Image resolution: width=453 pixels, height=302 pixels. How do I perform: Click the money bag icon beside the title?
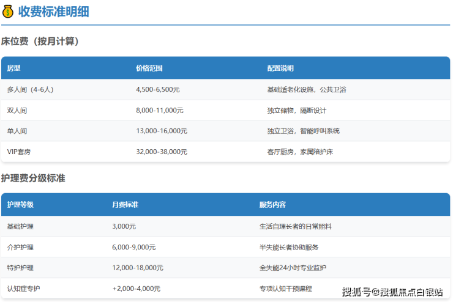(8, 11)
